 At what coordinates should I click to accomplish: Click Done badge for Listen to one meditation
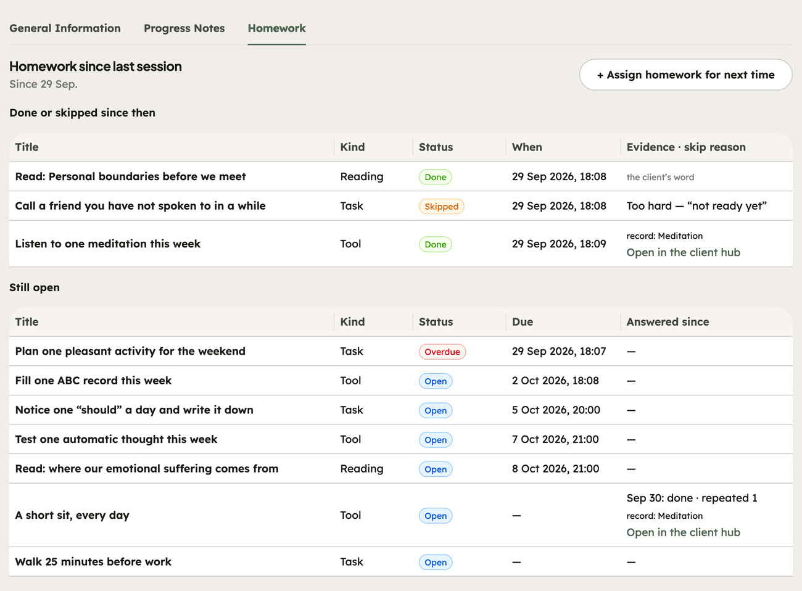click(x=436, y=244)
